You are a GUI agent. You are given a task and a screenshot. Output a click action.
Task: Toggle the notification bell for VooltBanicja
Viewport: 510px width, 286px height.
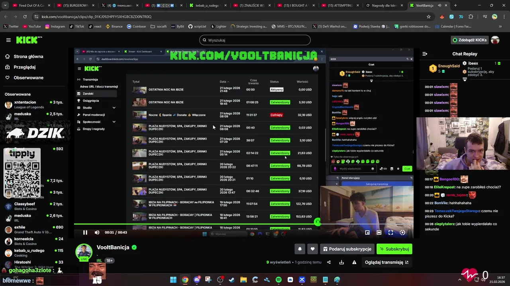click(x=300, y=249)
